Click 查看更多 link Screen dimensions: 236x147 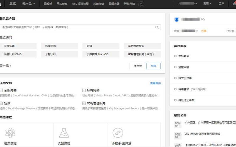(x=155, y=83)
